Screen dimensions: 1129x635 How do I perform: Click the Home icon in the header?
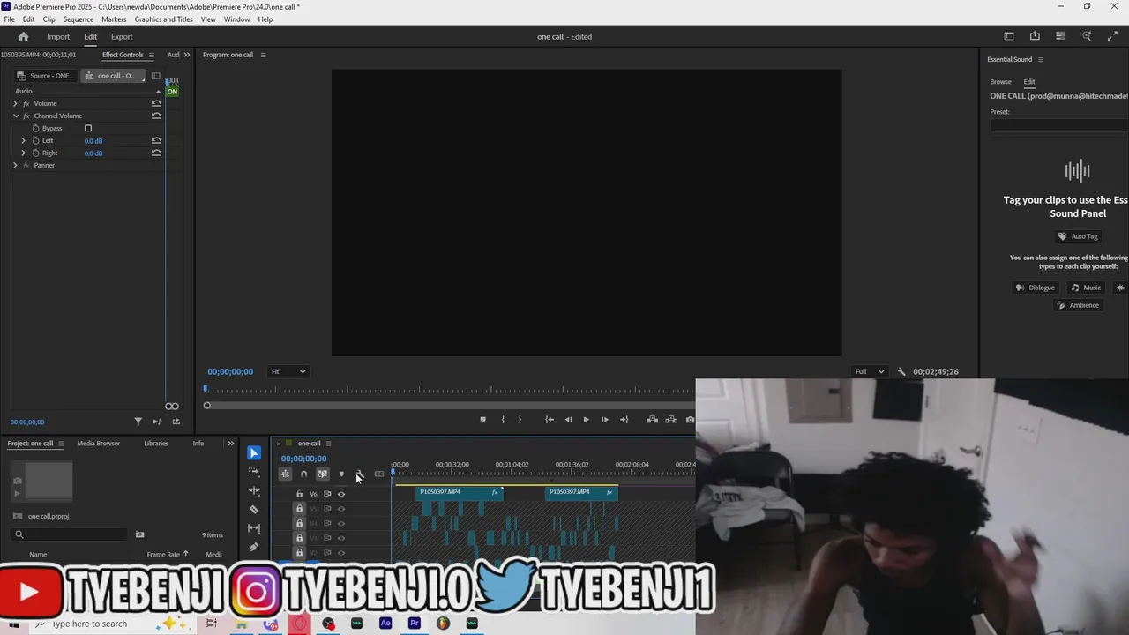tap(24, 36)
